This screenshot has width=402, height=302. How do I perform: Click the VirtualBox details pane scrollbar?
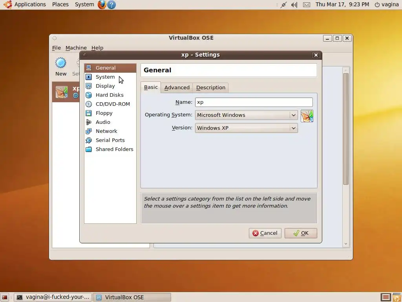(x=345, y=129)
